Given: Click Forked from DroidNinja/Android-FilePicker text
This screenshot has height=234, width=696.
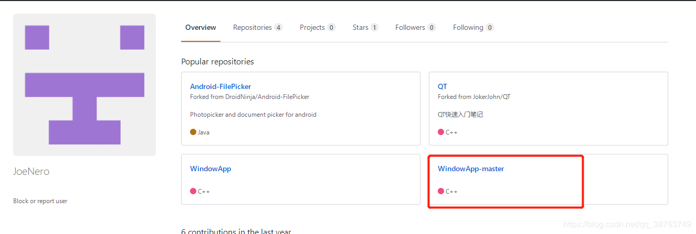Looking at the screenshot, I should tap(250, 97).
